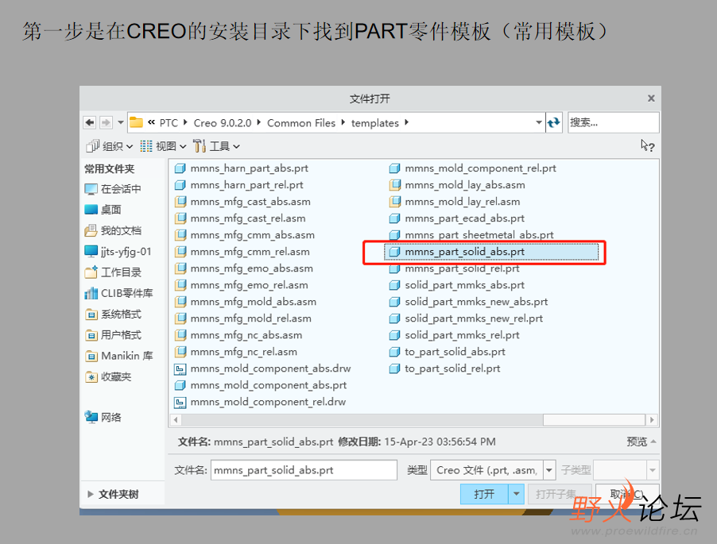The image size is (717, 544).
Task: Click in the 搜索 search field
Action: click(613, 122)
